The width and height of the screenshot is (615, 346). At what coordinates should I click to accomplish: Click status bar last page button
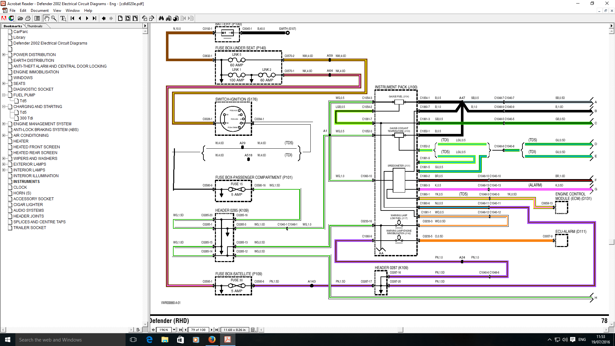(217, 330)
